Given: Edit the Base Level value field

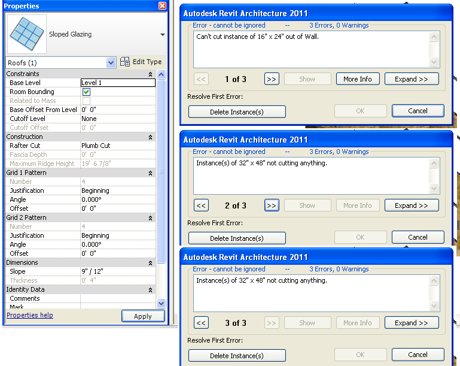Looking at the screenshot, I should coord(118,83).
